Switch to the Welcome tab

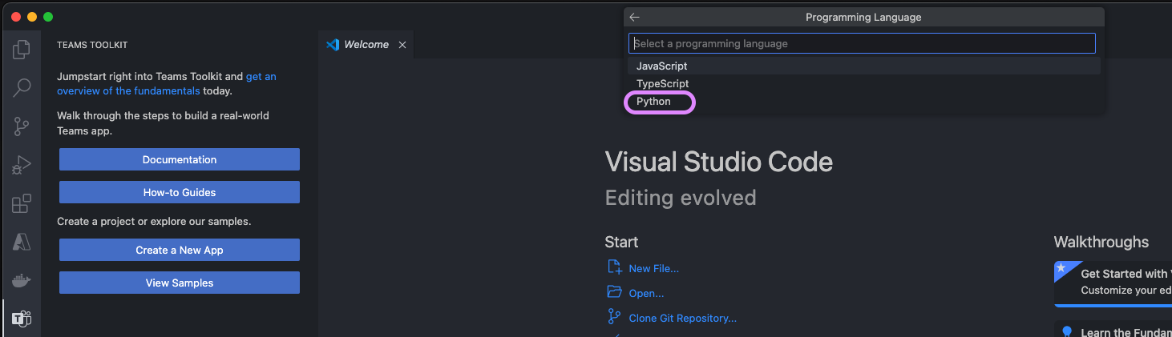coord(366,45)
